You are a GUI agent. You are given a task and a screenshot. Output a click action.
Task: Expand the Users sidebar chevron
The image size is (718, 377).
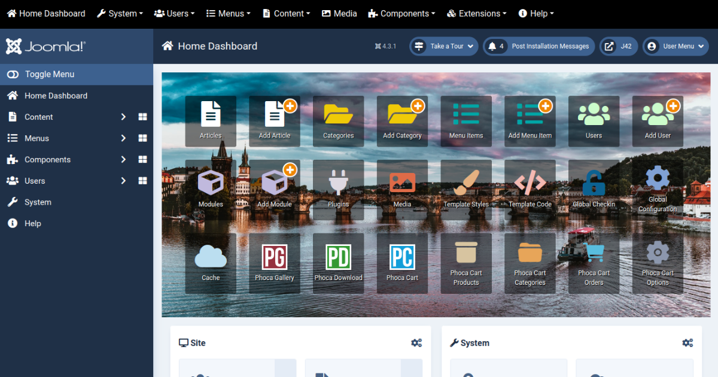coord(123,181)
